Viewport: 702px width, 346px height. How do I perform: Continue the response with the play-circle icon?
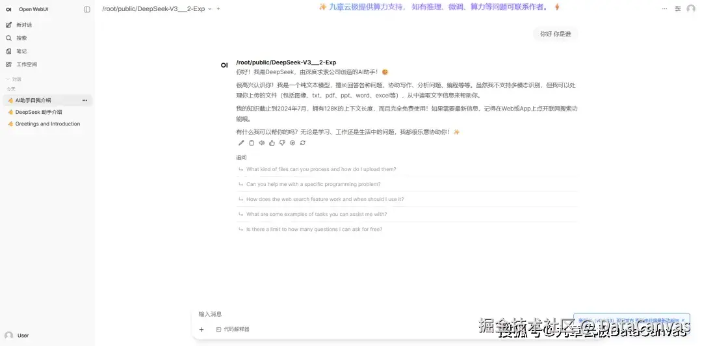click(x=292, y=143)
